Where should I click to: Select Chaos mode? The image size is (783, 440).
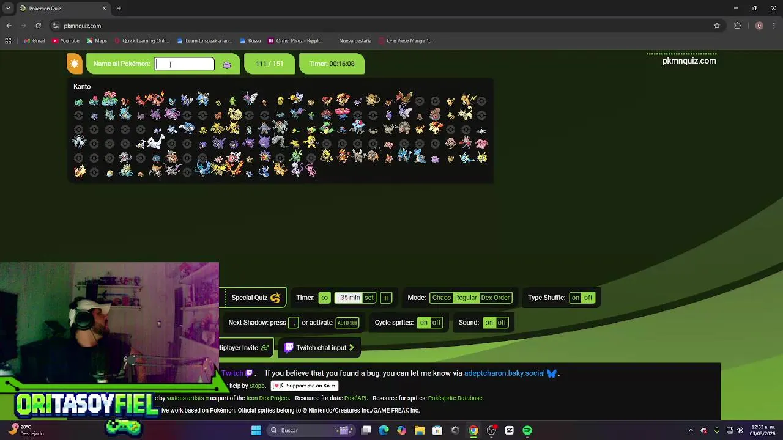click(x=441, y=298)
